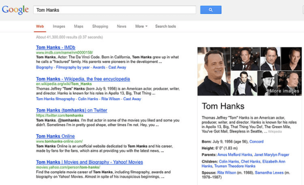Open the Colin Hanks sitelink under Wikipedia
Image resolution: width=304 pixels, height=185 pixels.
pos(88,99)
